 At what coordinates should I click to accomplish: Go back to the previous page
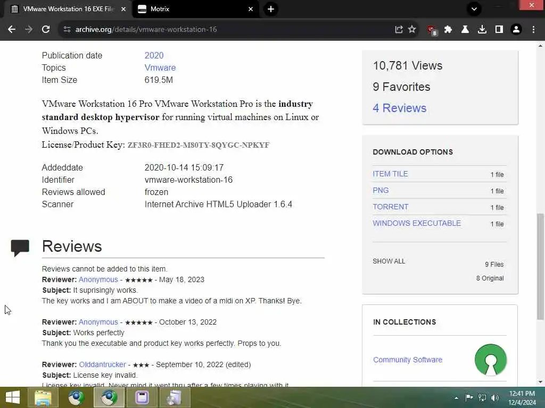tap(12, 30)
